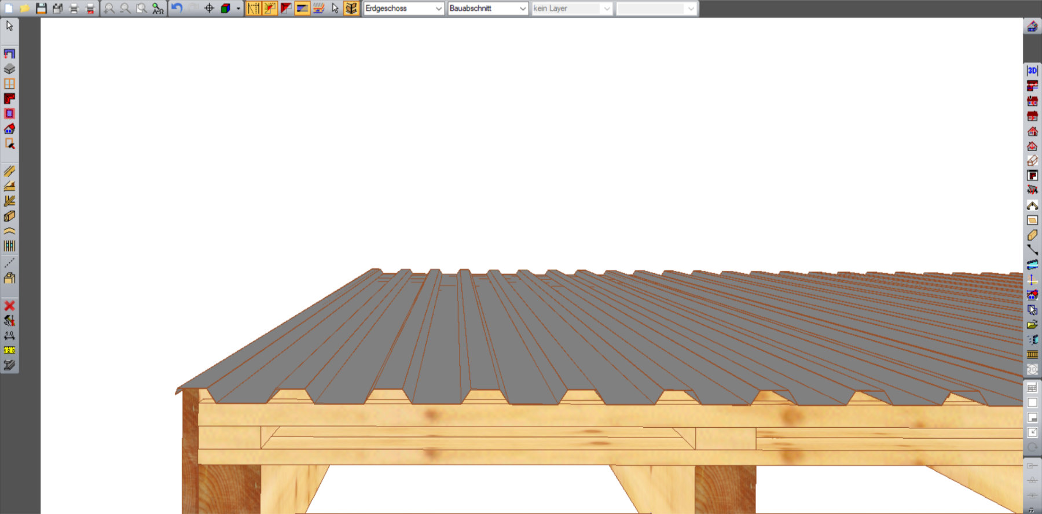Image resolution: width=1042 pixels, height=514 pixels.
Task: Toggle the first highlighted snap grid button
Action: point(254,8)
